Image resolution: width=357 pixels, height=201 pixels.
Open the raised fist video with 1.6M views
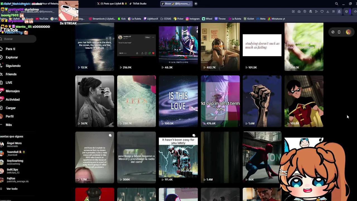coord(262,101)
